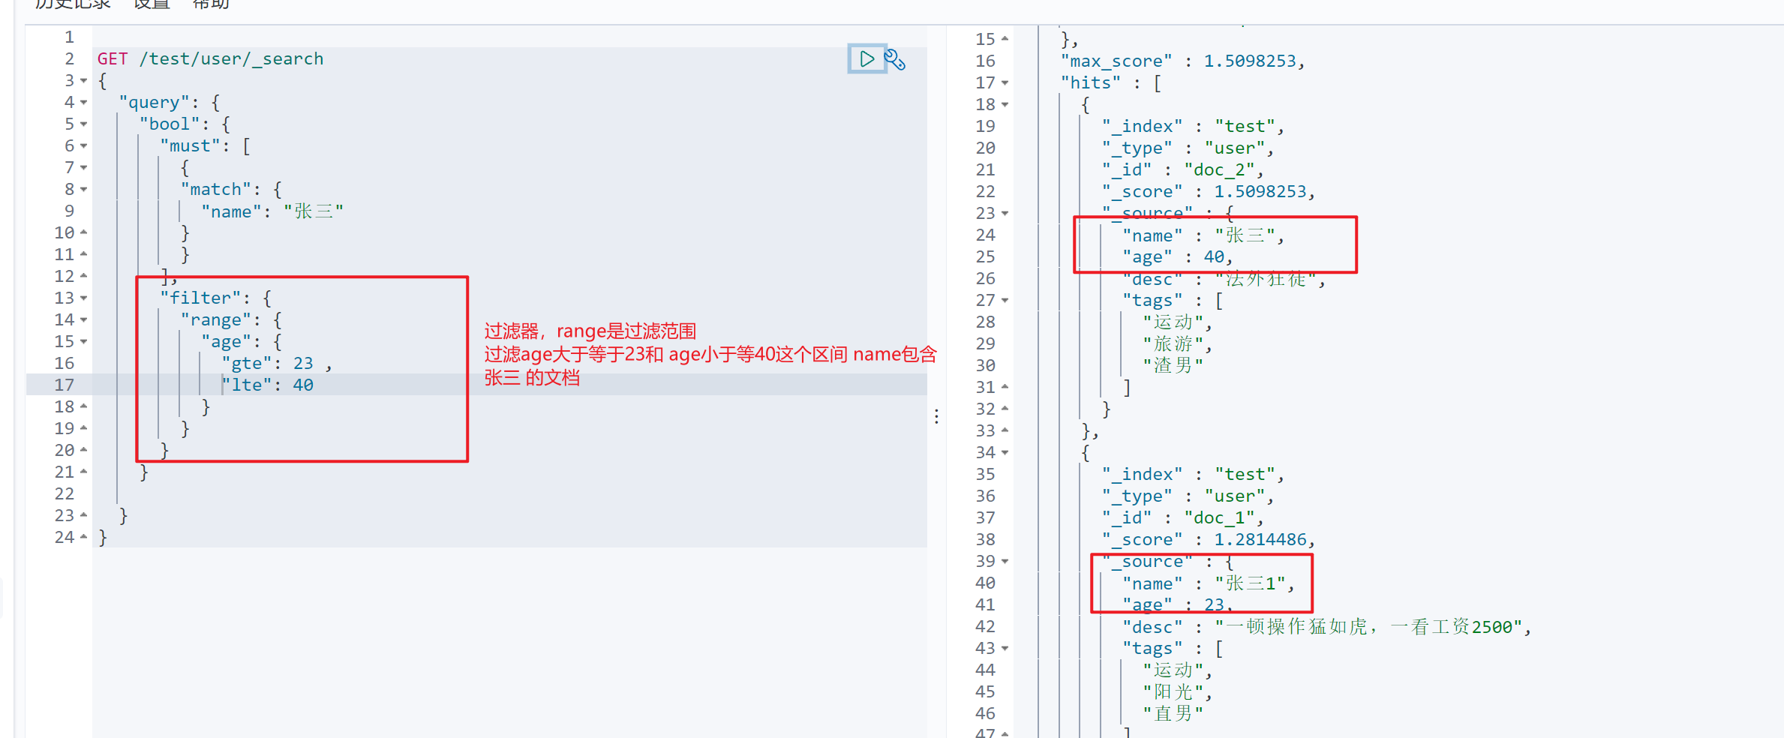1784x738 pixels.
Task: Click the pane resizer dots between editor and output
Action: [x=936, y=416]
